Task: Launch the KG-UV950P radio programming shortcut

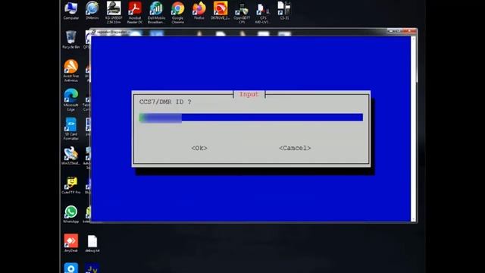Action: tap(114, 12)
